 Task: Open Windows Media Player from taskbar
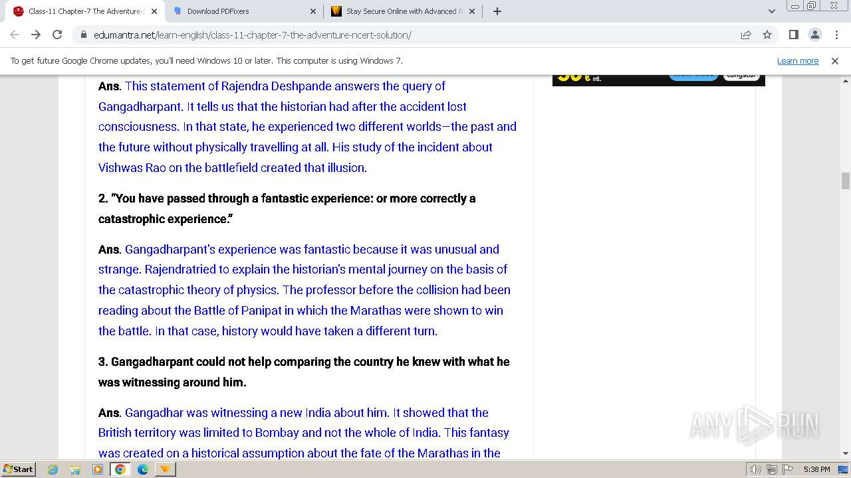pos(98,469)
